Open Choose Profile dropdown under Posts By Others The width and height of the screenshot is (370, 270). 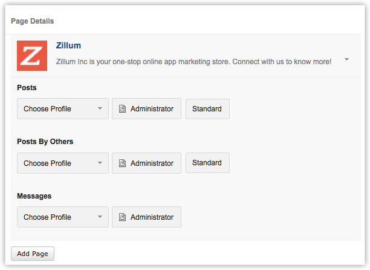click(63, 163)
